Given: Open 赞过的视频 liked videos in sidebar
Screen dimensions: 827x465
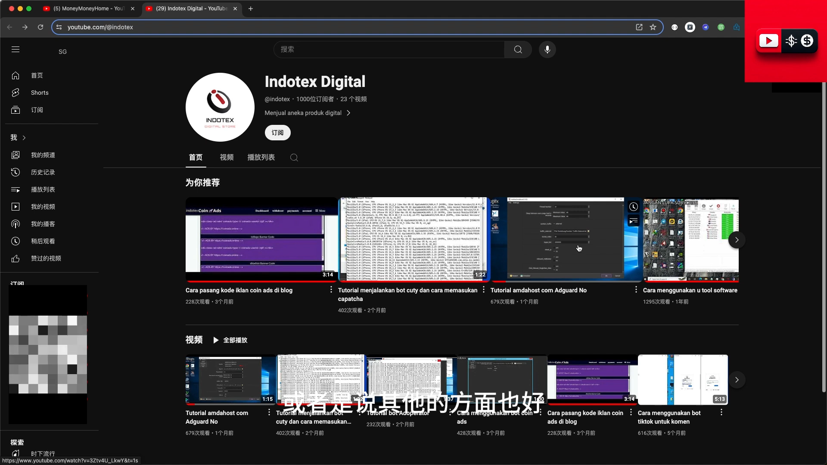Looking at the screenshot, I should pyautogui.click(x=46, y=258).
